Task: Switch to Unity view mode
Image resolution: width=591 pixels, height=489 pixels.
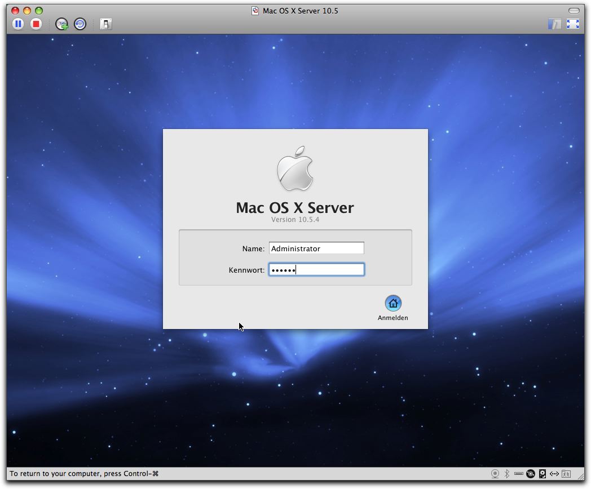Action: pos(554,24)
